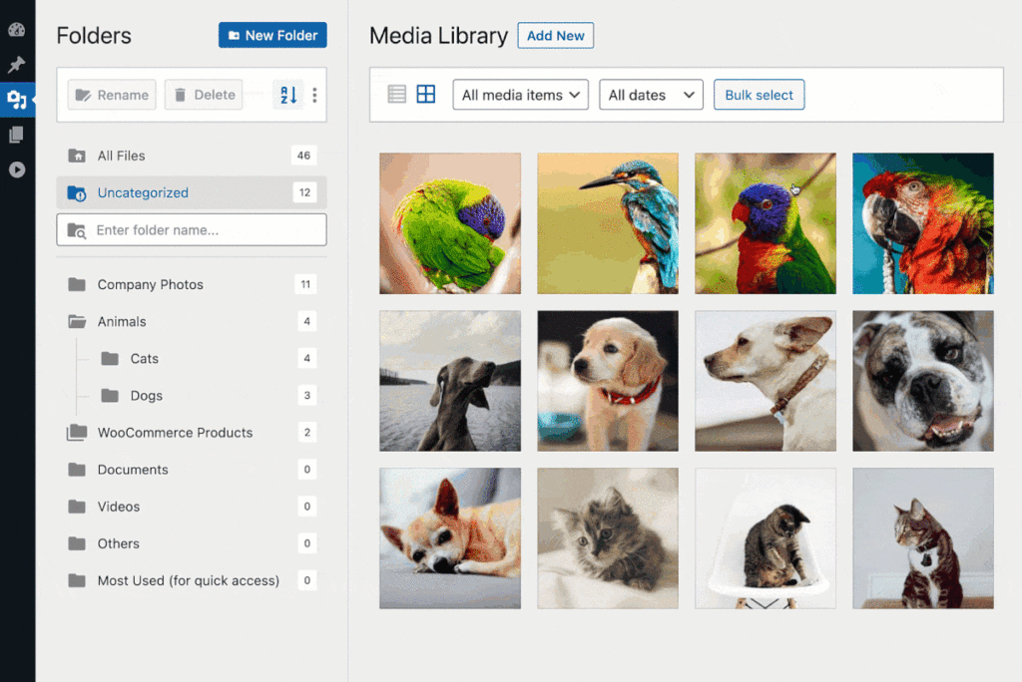Click the Add New media button
This screenshot has height=682, width=1022.
click(555, 36)
